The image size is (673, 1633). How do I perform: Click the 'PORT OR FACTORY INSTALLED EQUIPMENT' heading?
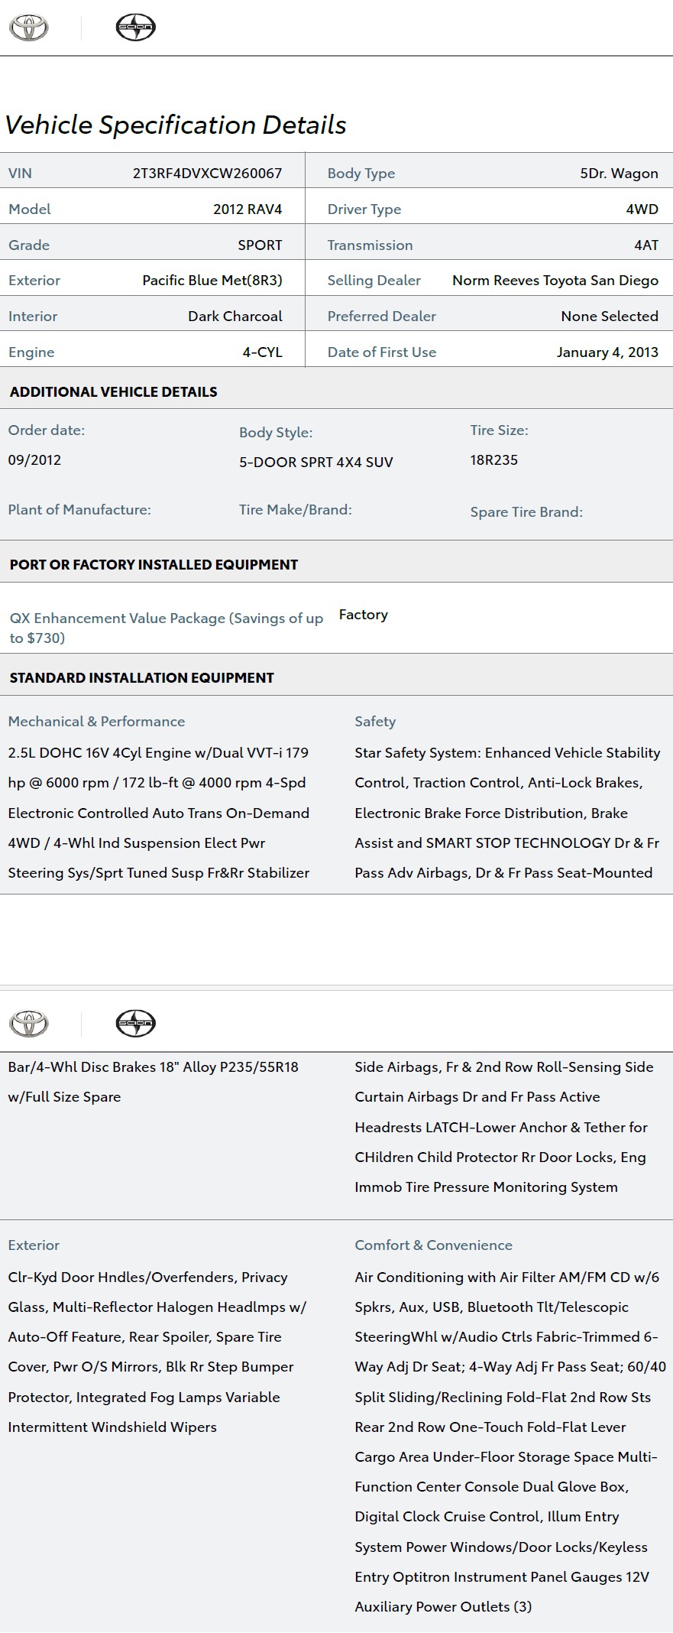tap(154, 565)
